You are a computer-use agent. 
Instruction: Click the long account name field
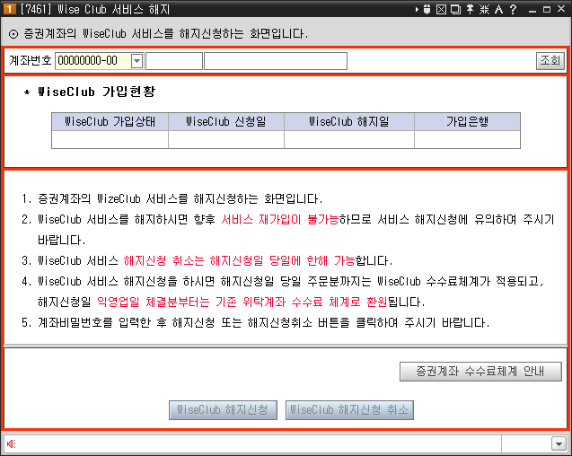pyautogui.click(x=276, y=61)
